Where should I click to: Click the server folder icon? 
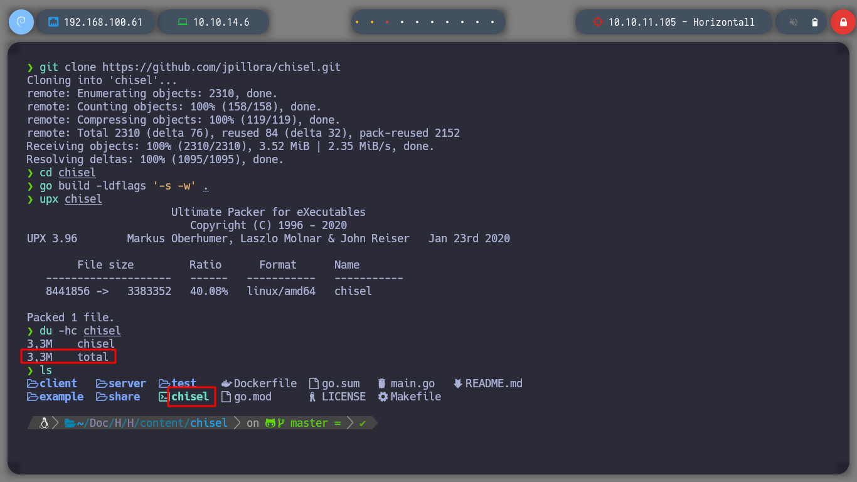pos(102,383)
